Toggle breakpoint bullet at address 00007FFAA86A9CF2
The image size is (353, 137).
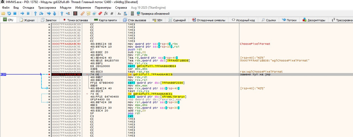pyautogui.click(x=49, y=116)
